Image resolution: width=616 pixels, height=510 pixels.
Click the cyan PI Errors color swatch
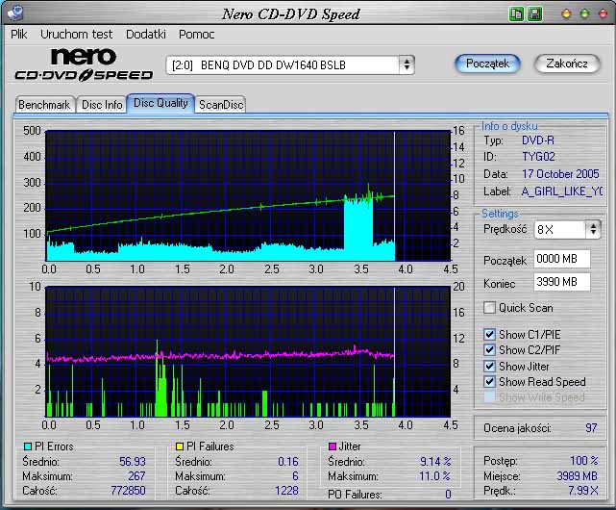[28, 446]
